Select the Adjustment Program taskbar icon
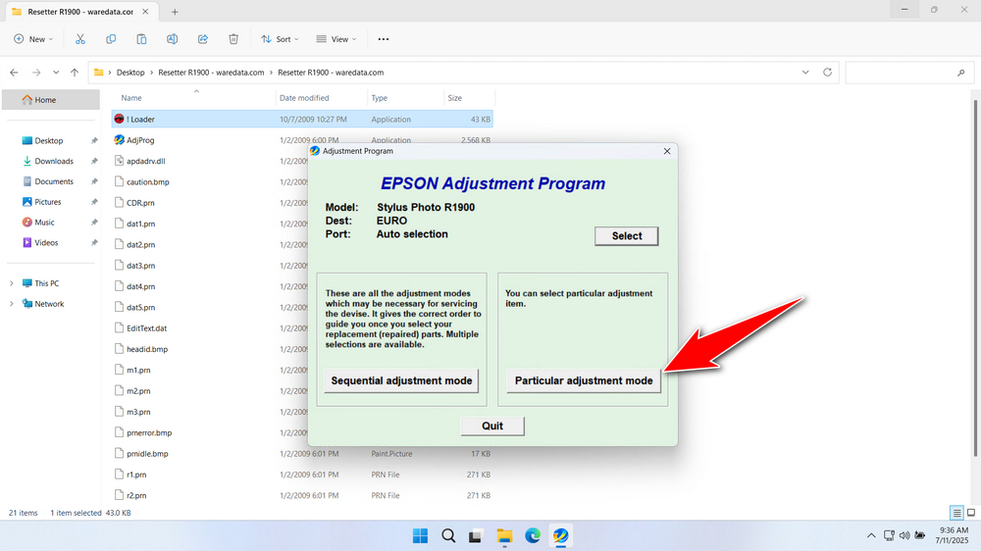The height and width of the screenshot is (551, 981). point(560,535)
